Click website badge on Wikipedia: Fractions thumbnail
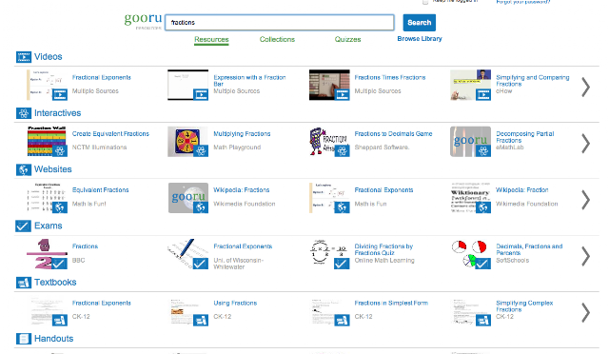Screen dimensions: 609x354 [201, 207]
